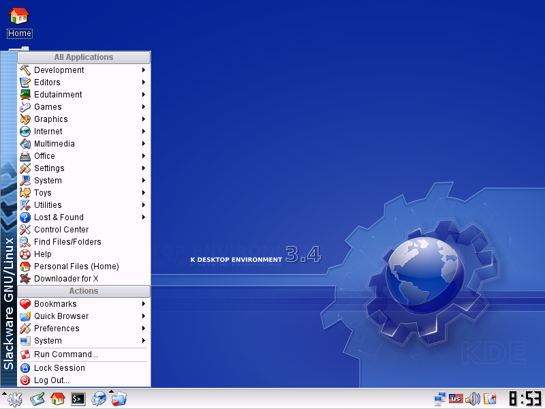Click Office typewriter icon
This screenshot has height=409, width=545.
(25, 156)
